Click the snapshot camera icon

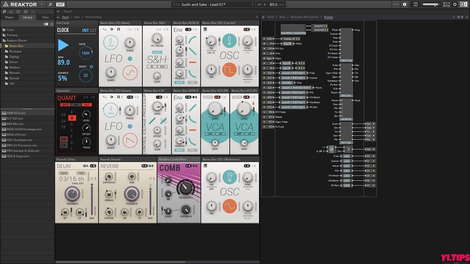(x=11, y=11)
